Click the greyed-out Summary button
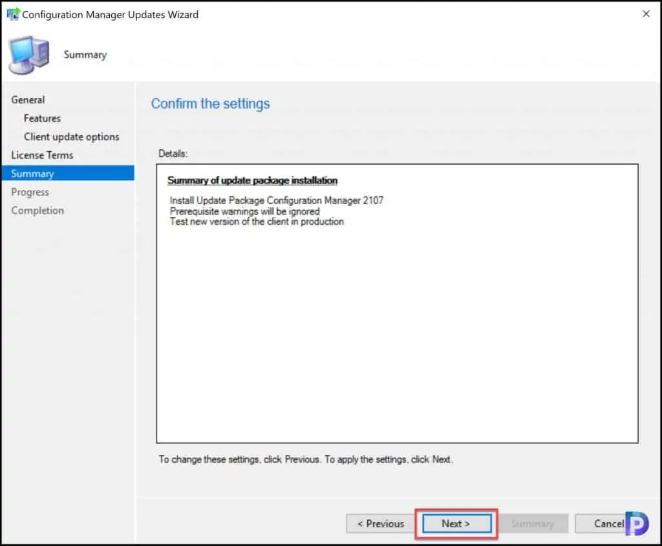 (533, 523)
